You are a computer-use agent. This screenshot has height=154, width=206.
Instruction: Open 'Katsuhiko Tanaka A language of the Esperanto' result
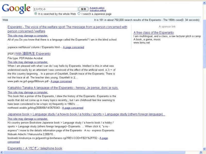tap(63, 88)
